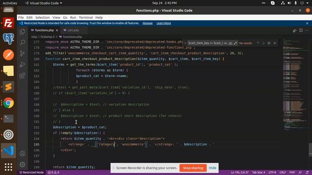Click the editor vertical scrollbar thumb
Viewport: 312px width, 175px height.
click(310, 150)
